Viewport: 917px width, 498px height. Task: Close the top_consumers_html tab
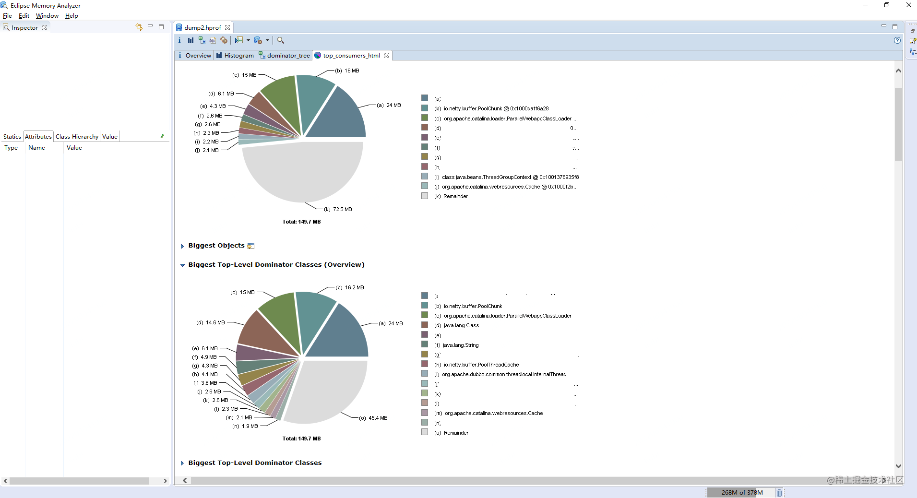pos(386,55)
